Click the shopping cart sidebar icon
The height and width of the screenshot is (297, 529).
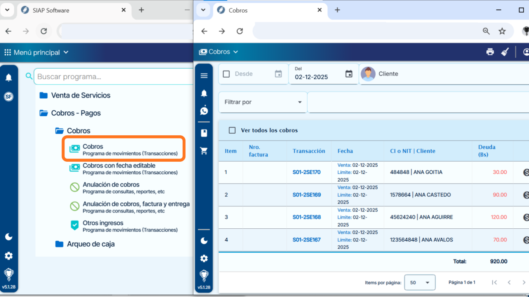(204, 151)
